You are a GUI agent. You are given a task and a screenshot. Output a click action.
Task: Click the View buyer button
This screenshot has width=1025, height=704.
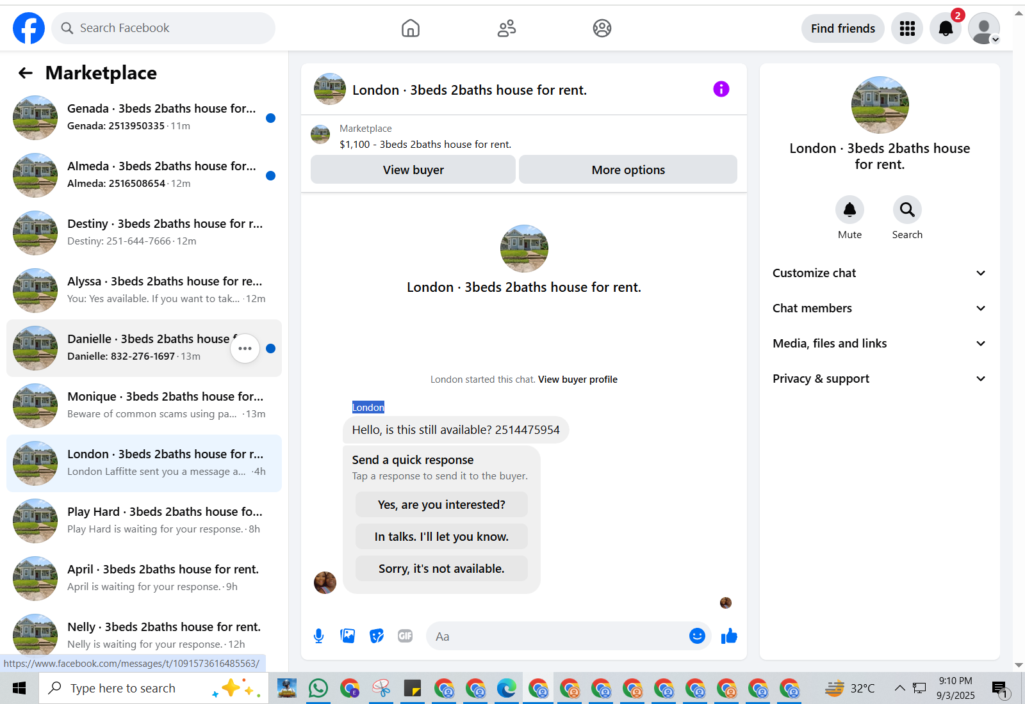413,170
